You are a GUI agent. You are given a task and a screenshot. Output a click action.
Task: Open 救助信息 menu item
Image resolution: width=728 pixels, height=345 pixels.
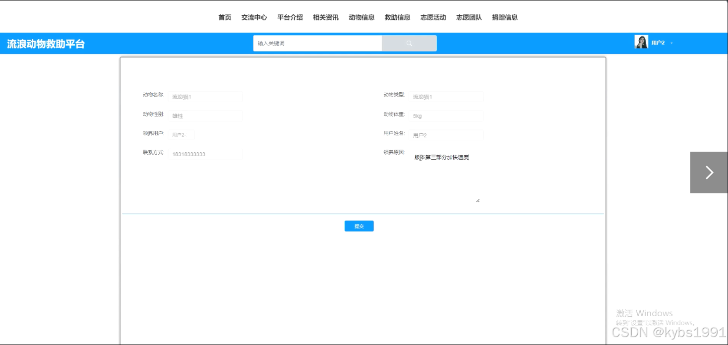(397, 17)
